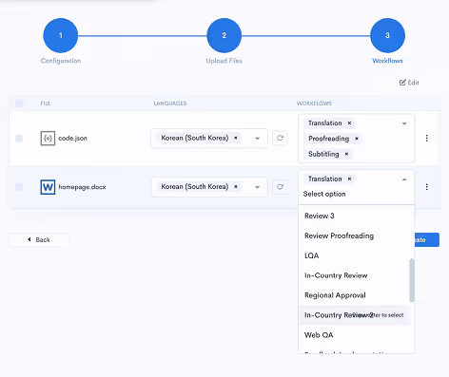The height and width of the screenshot is (377, 449).
Task: Click the partially hidden blue Create button
Action: pyautogui.click(x=427, y=240)
